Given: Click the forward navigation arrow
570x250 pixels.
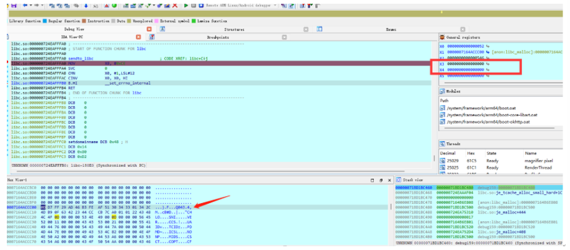Looking at the screenshot, I should click(x=36, y=6).
